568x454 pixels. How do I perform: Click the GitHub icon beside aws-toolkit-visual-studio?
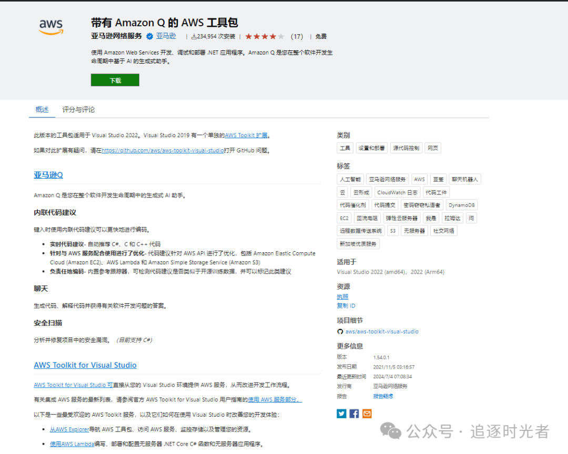point(340,331)
